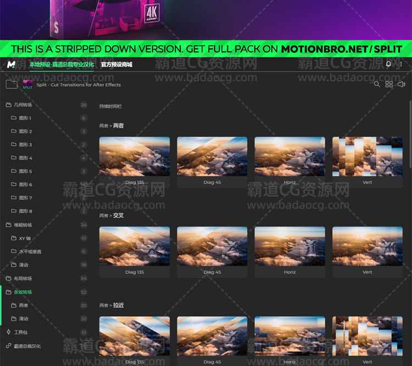Image resolution: width=412 pixels, height=366 pixels.
Task: Click Split - Cut Transitions pack title
Action: point(79,85)
